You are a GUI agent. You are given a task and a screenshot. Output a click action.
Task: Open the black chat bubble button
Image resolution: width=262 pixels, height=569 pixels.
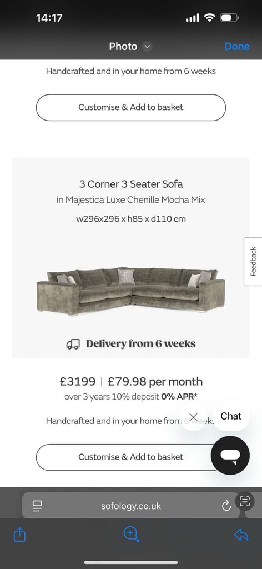(x=230, y=456)
